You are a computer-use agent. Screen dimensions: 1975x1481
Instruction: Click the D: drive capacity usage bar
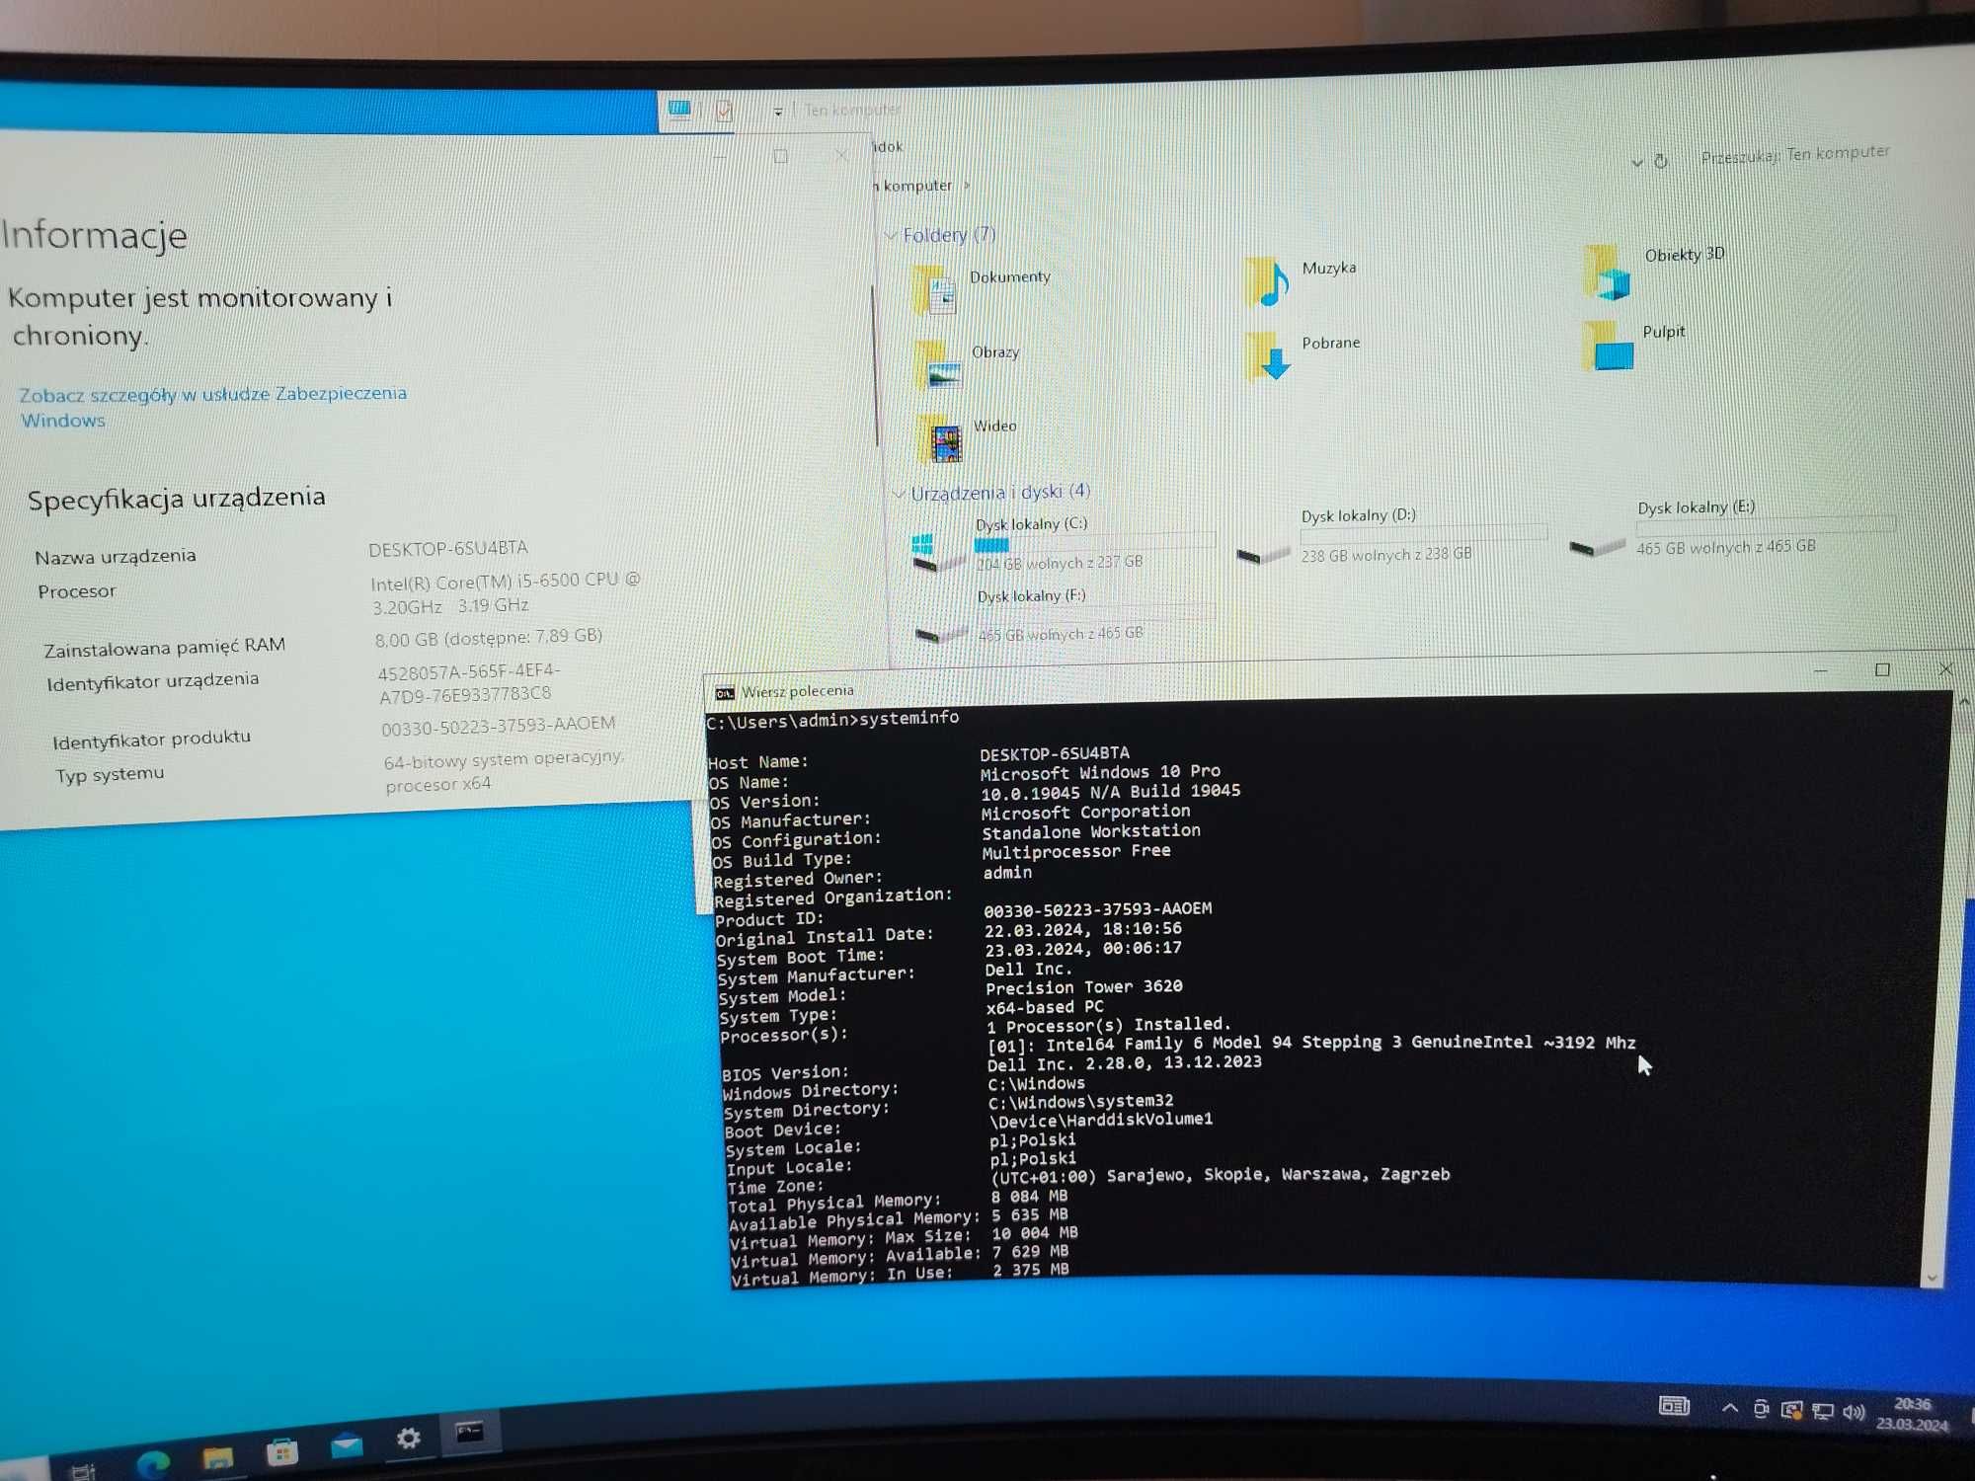tap(1423, 533)
